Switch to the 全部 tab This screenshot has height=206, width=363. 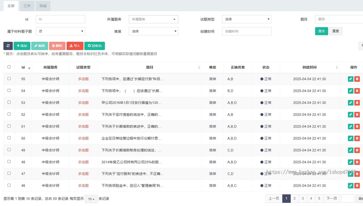pos(11,6)
